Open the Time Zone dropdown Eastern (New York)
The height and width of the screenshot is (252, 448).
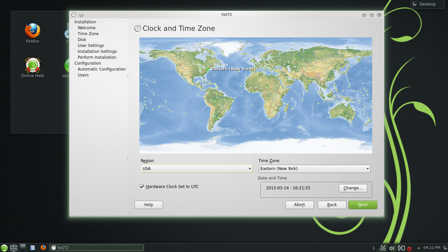315,169
